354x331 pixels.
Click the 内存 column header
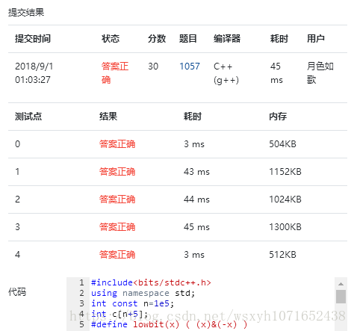tap(278, 117)
